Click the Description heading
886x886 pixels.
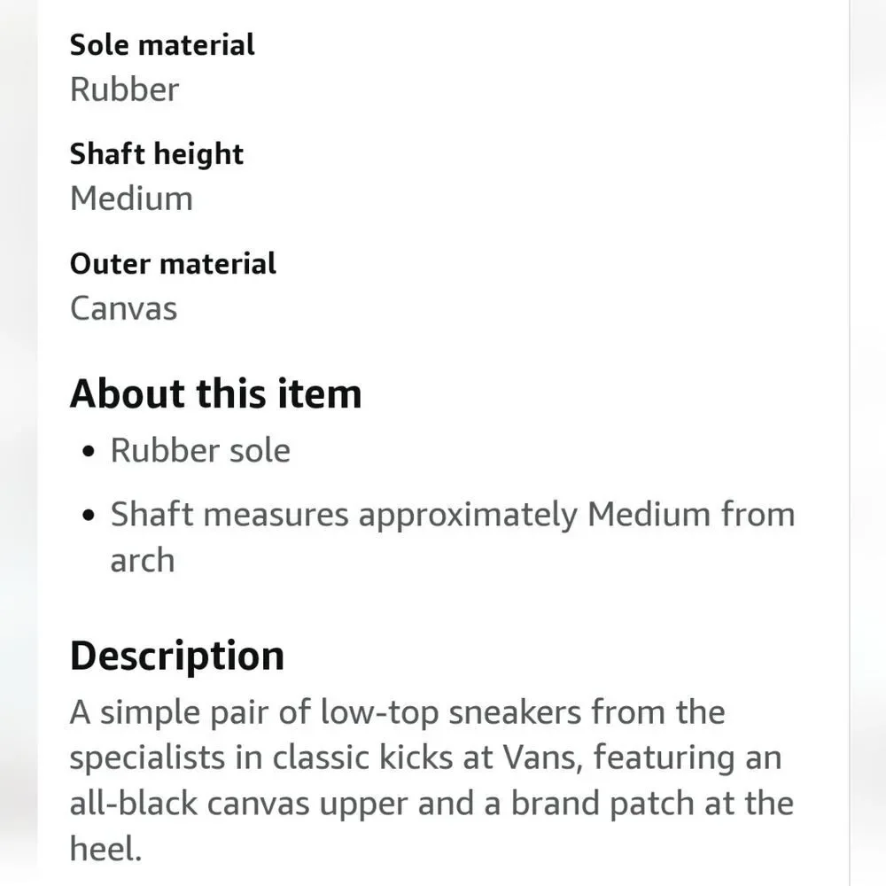pos(177,656)
